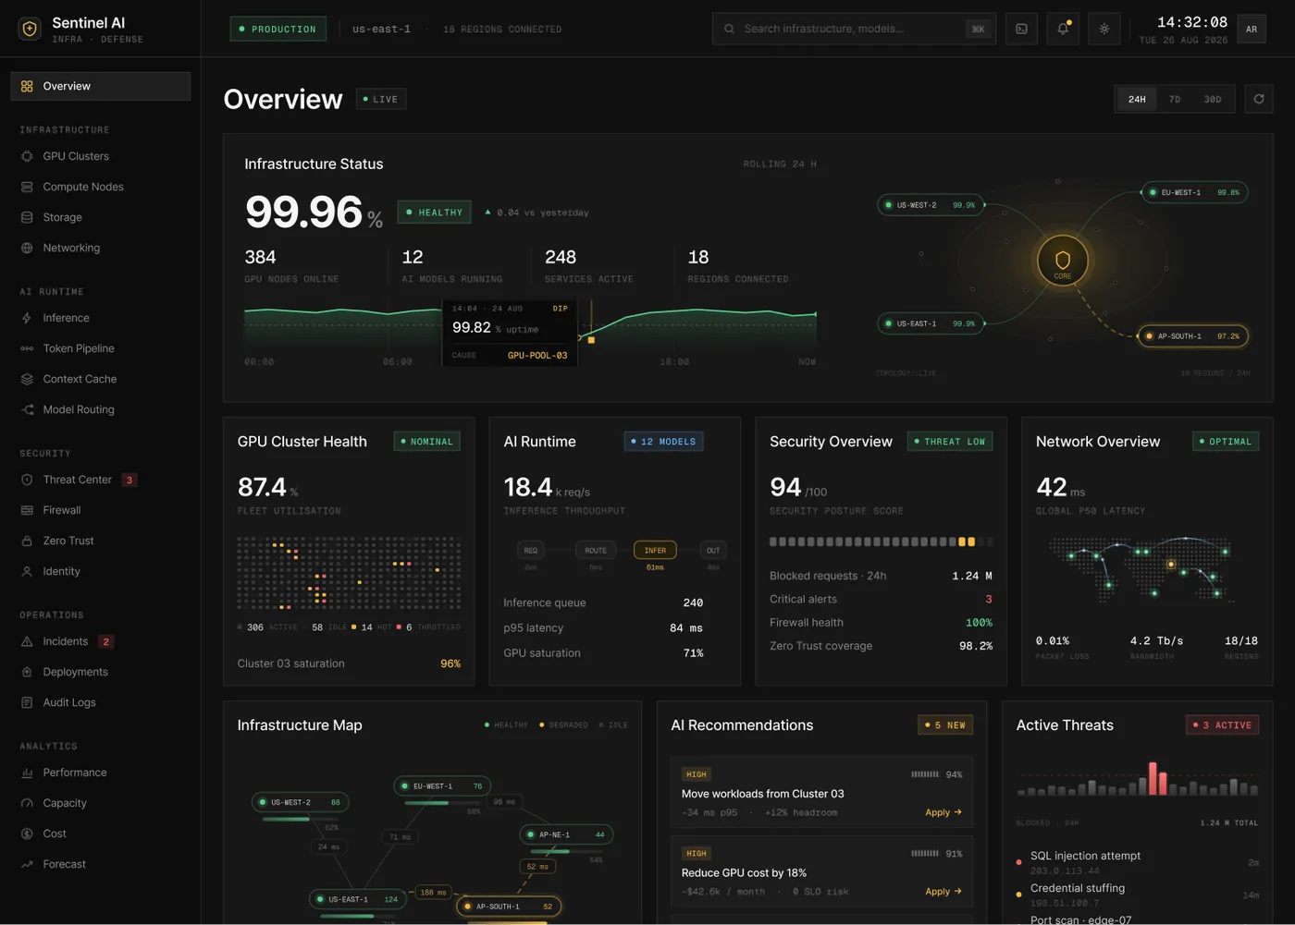Viewport: 1295px width, 925px height.
Task: Open GPU Clusters from the sidebar
Action: (x=100, y=156)
